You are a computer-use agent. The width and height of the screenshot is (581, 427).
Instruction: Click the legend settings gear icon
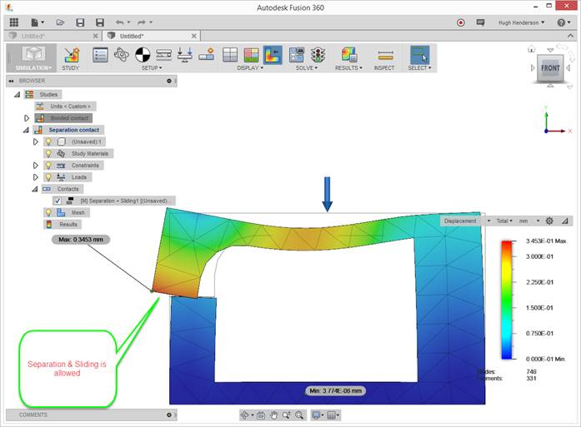point(549,221)
